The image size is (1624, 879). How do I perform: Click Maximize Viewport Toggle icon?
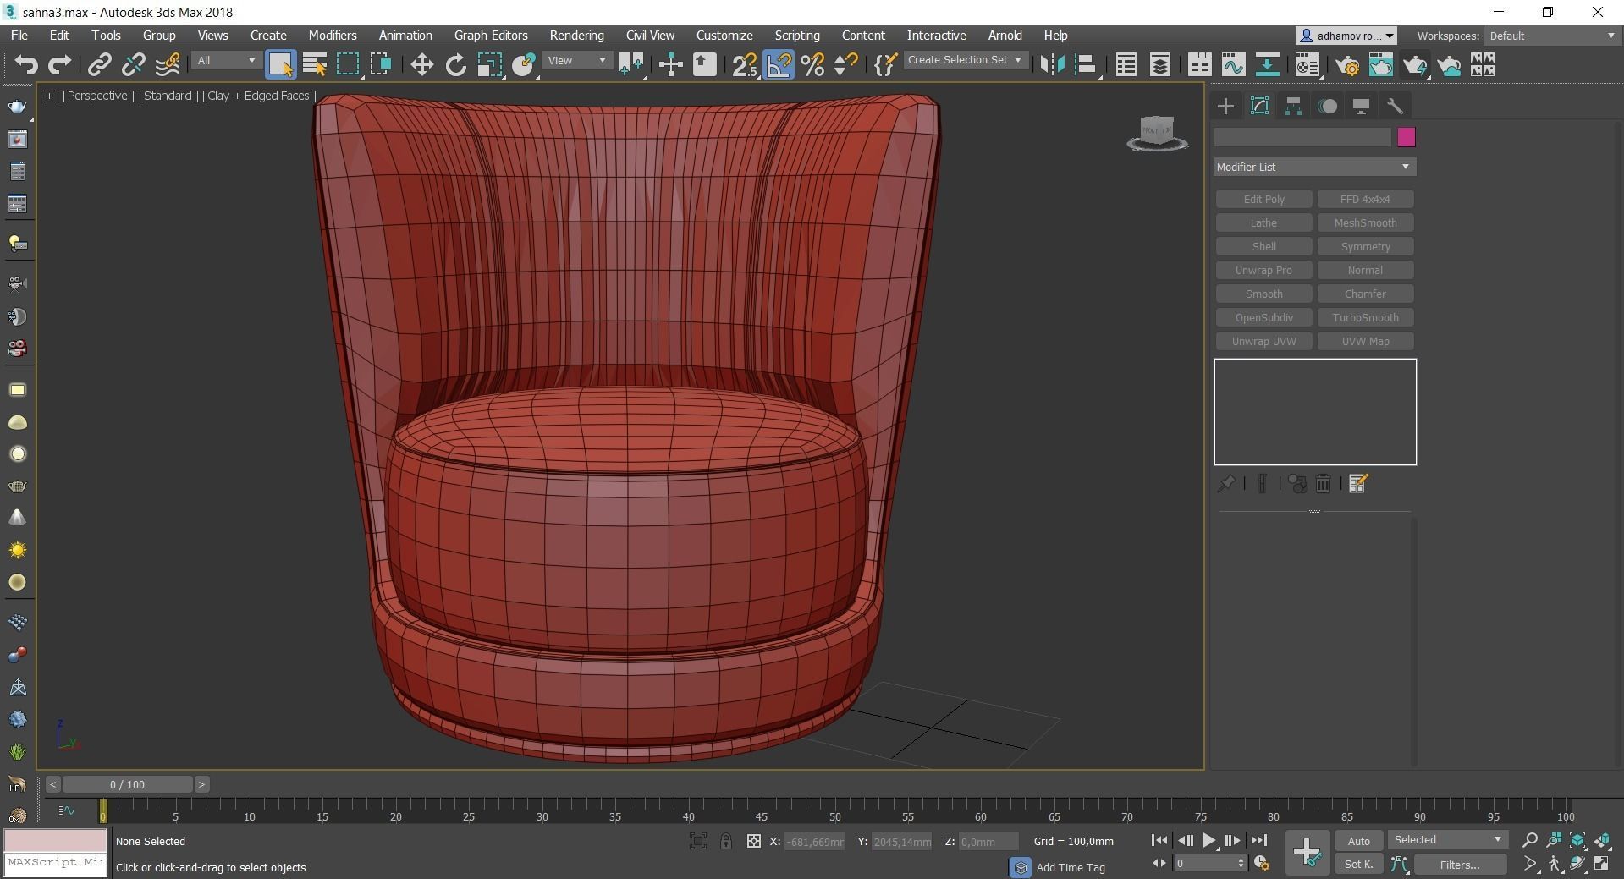pos(1602,864)
